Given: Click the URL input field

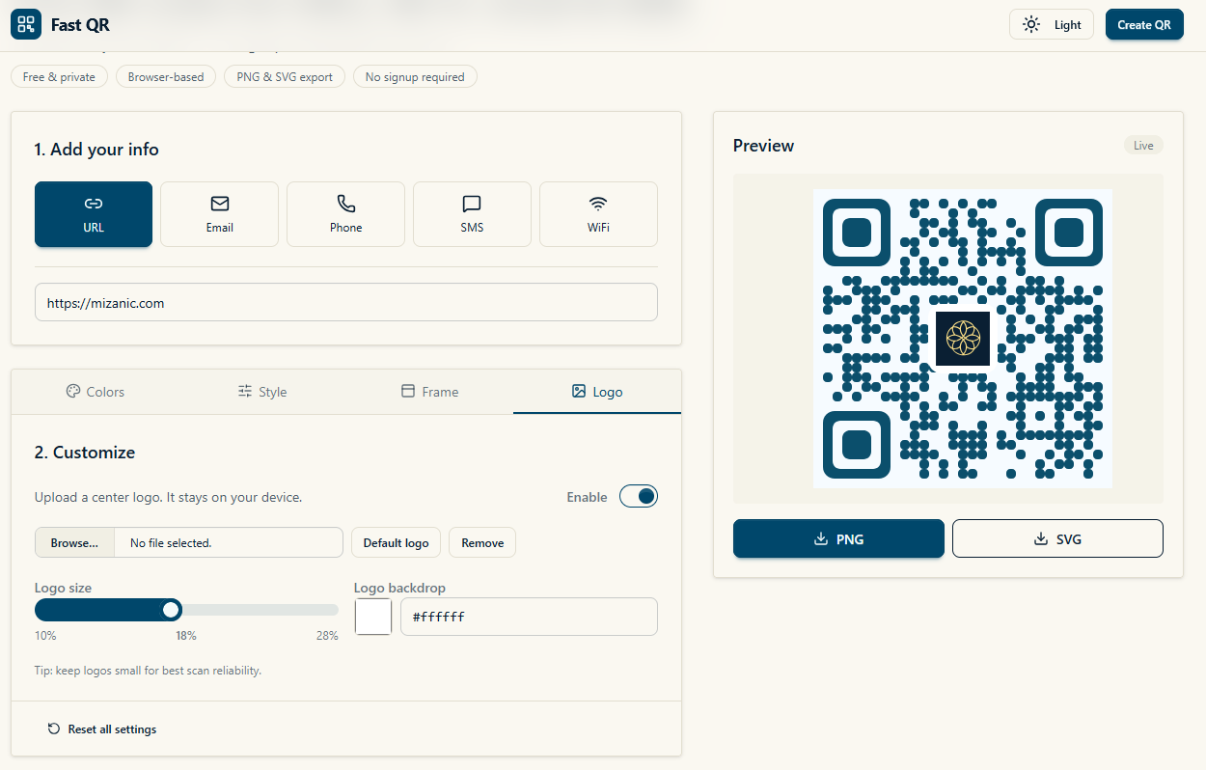Looking at the screenshot, I should 346,302.
